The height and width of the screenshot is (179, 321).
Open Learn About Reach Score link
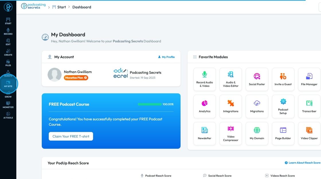302,163
